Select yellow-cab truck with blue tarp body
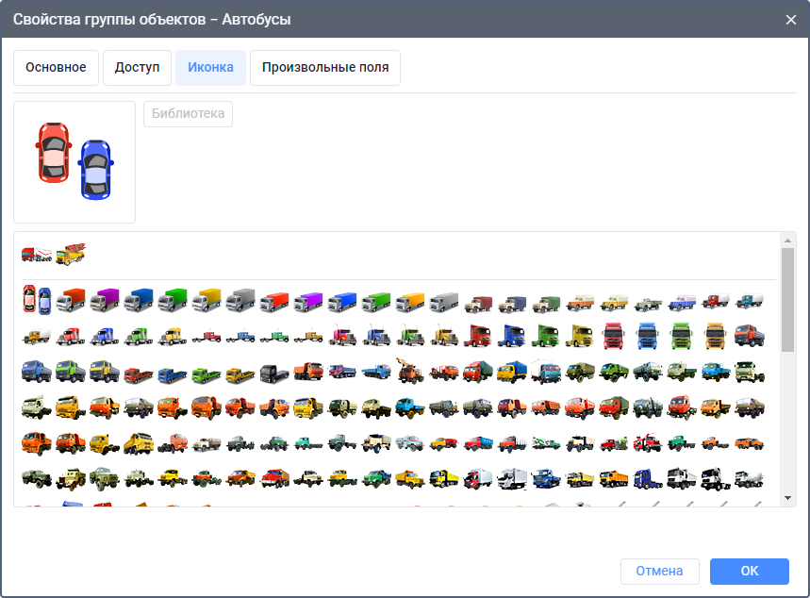The width and height of the screenshot is (810, 598). (x=512, y=371)
